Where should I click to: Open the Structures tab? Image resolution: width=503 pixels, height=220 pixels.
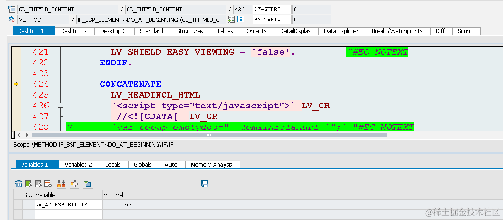[191, 31]
